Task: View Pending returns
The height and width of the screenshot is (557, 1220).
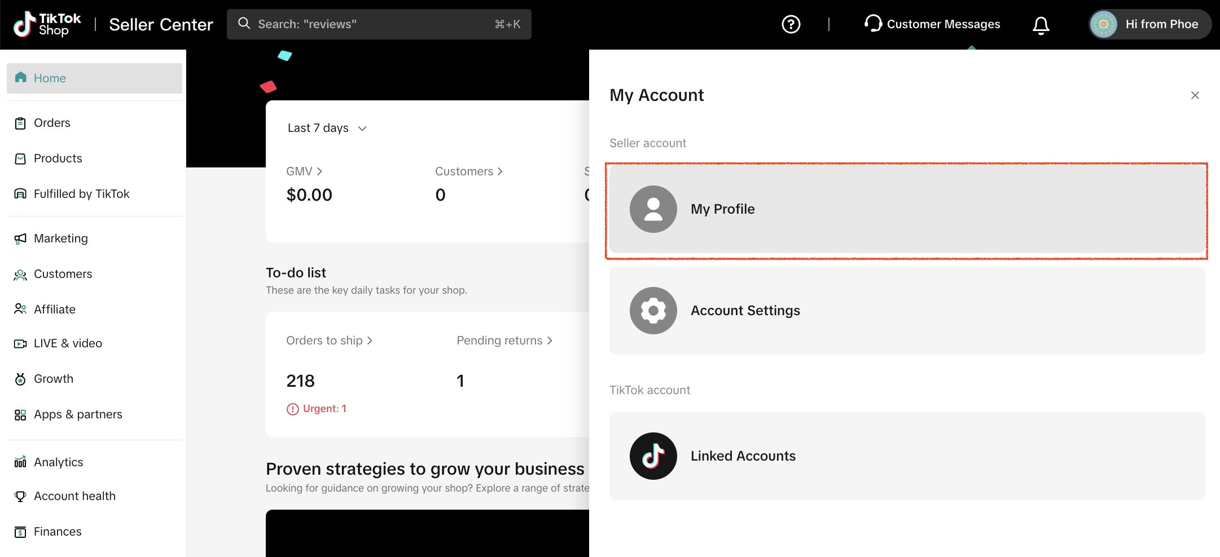Action: pos(504,341)
